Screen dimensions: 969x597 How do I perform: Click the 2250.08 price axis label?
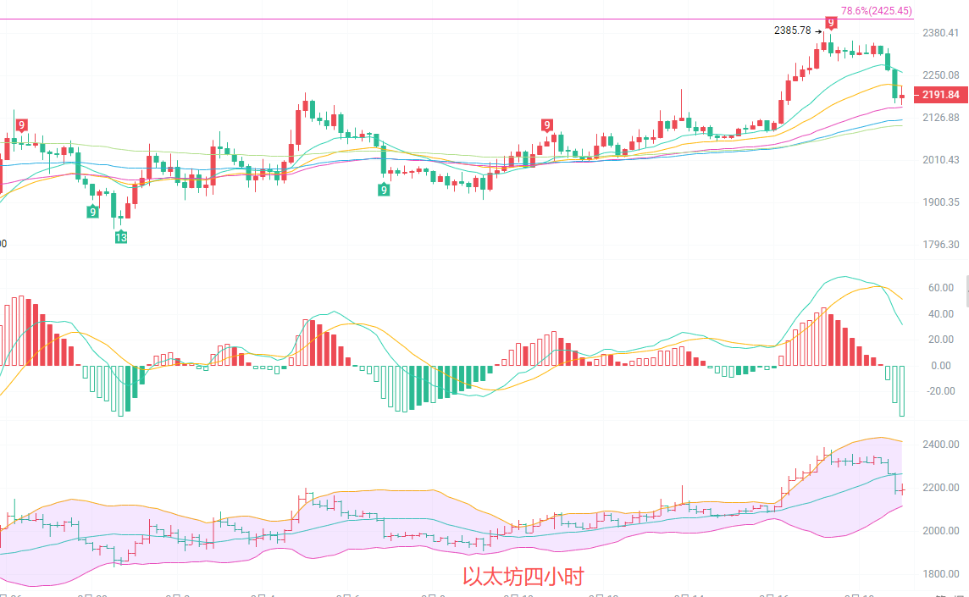point(941,75)
